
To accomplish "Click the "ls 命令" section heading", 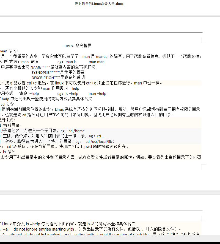I will tap(9, 152).
